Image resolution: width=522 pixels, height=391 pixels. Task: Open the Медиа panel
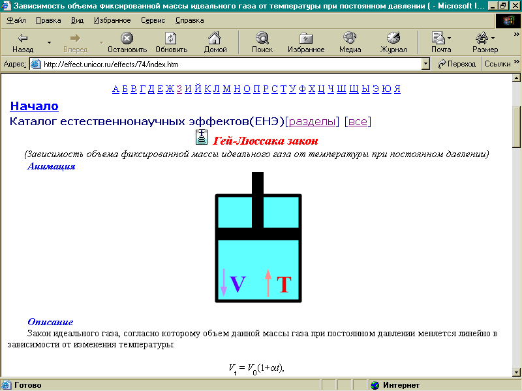pos(350,42)
